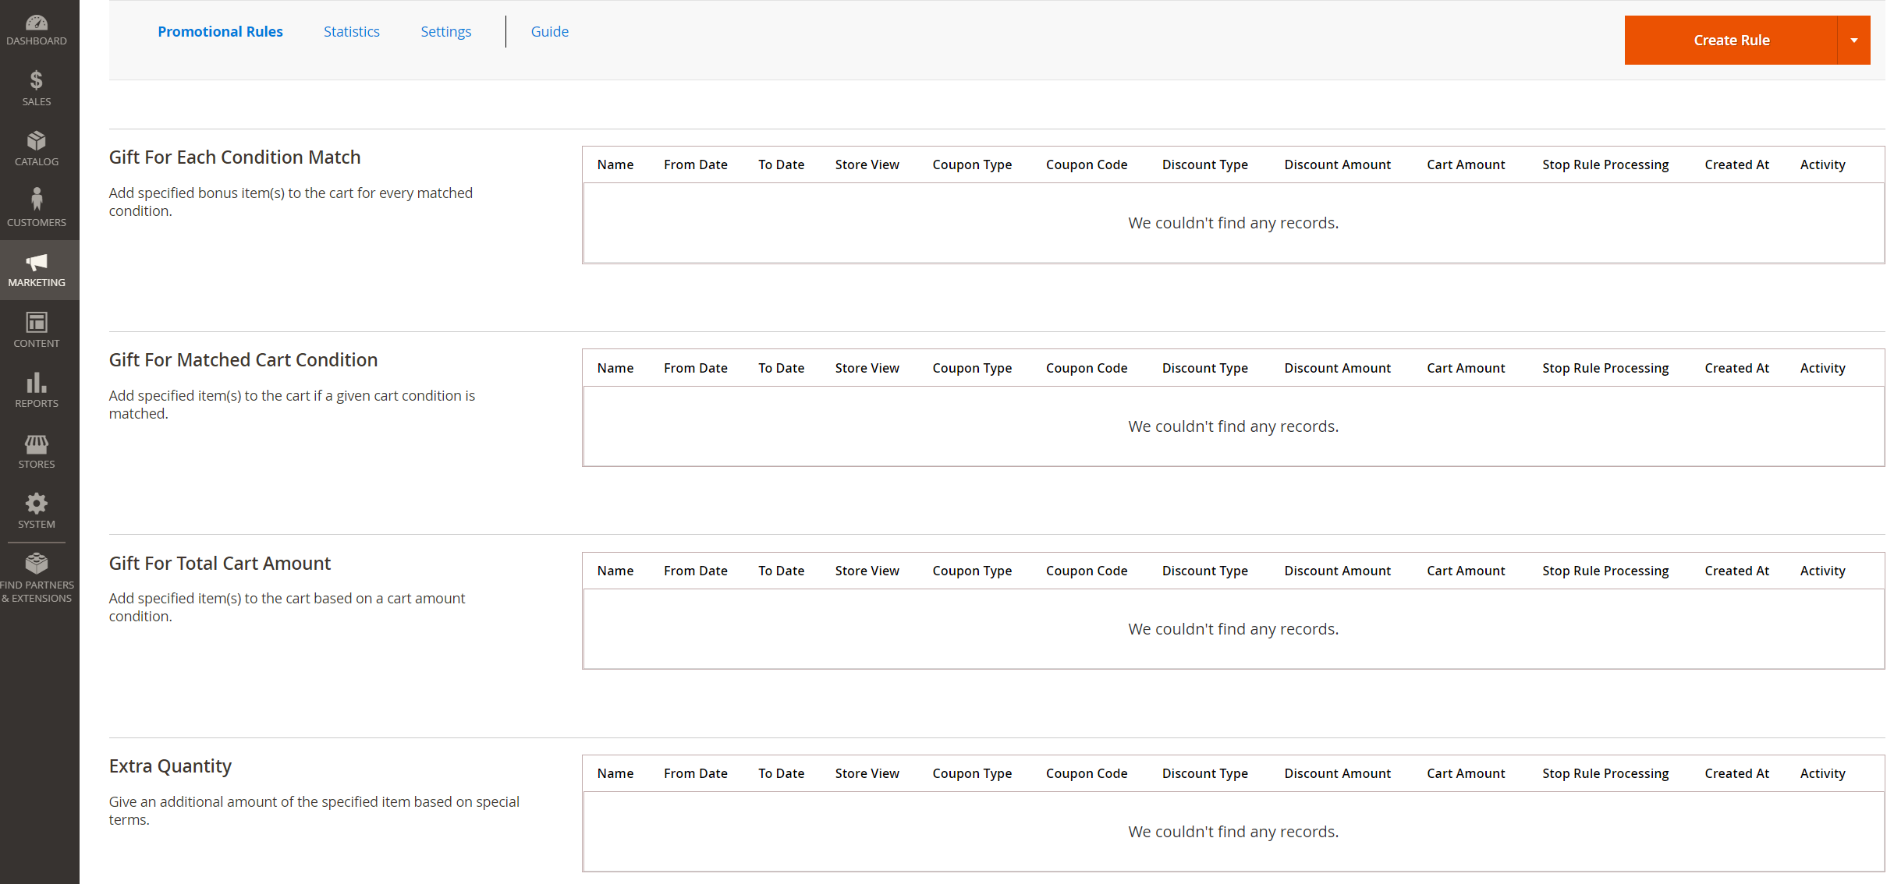Click Activity header in Gift For Each Condition Match
1894x884 pixels.
pos(1823,164)
